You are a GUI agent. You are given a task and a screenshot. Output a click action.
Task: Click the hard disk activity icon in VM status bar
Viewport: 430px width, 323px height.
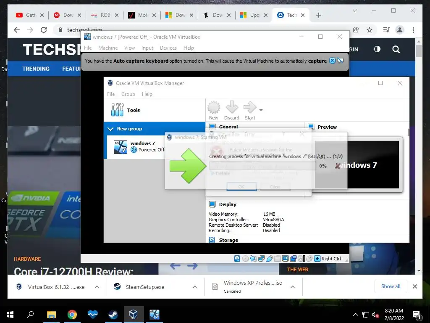(x=237, y=259)
